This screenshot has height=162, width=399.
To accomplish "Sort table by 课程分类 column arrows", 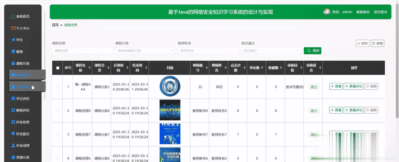I will [x=108, y=68].
